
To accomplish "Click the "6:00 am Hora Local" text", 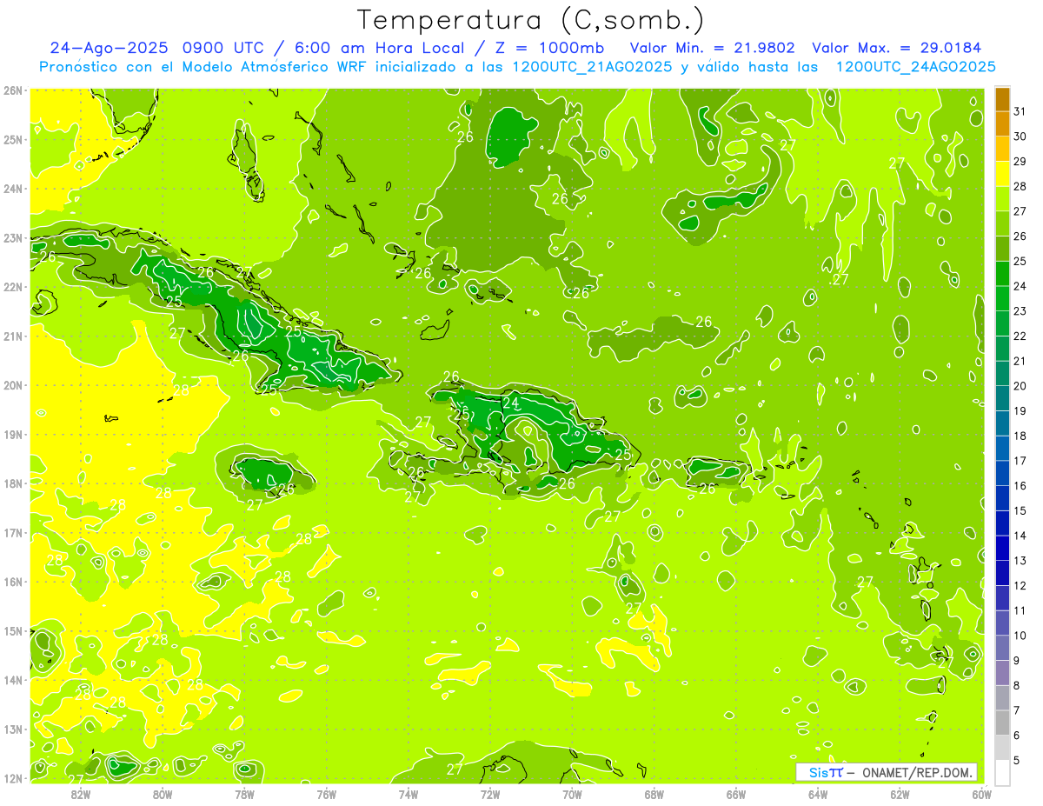I will 378,48.
